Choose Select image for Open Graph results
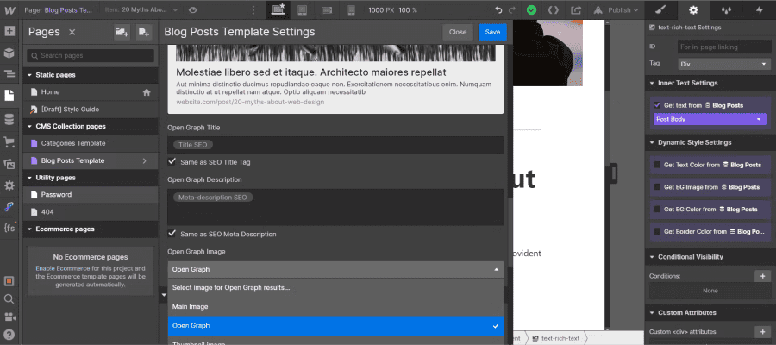The image size is (776, 345). [335, 287]
